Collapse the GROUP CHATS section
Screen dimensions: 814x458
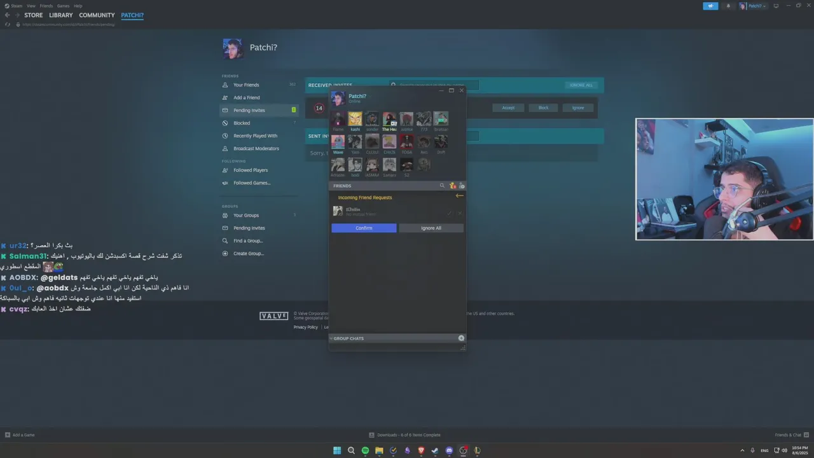[x=331, y=338]
